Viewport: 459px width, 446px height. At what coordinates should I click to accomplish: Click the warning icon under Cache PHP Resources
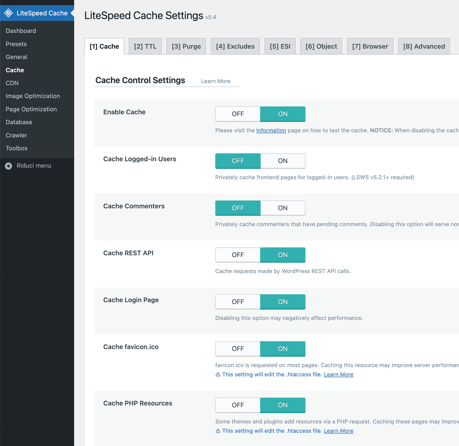click(218, 431)
